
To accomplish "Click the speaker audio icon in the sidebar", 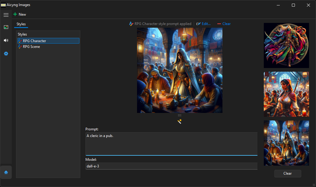I will click(x=6, y=40).
